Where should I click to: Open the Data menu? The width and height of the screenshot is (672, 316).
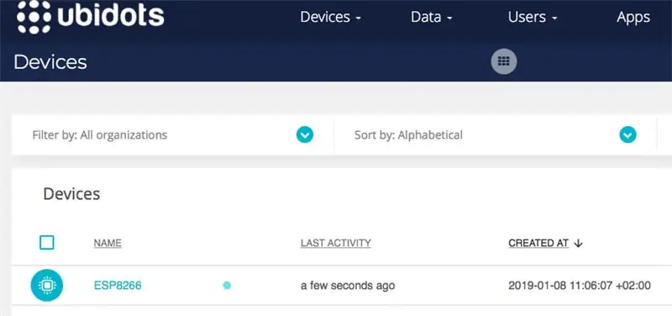coord(432,17)
